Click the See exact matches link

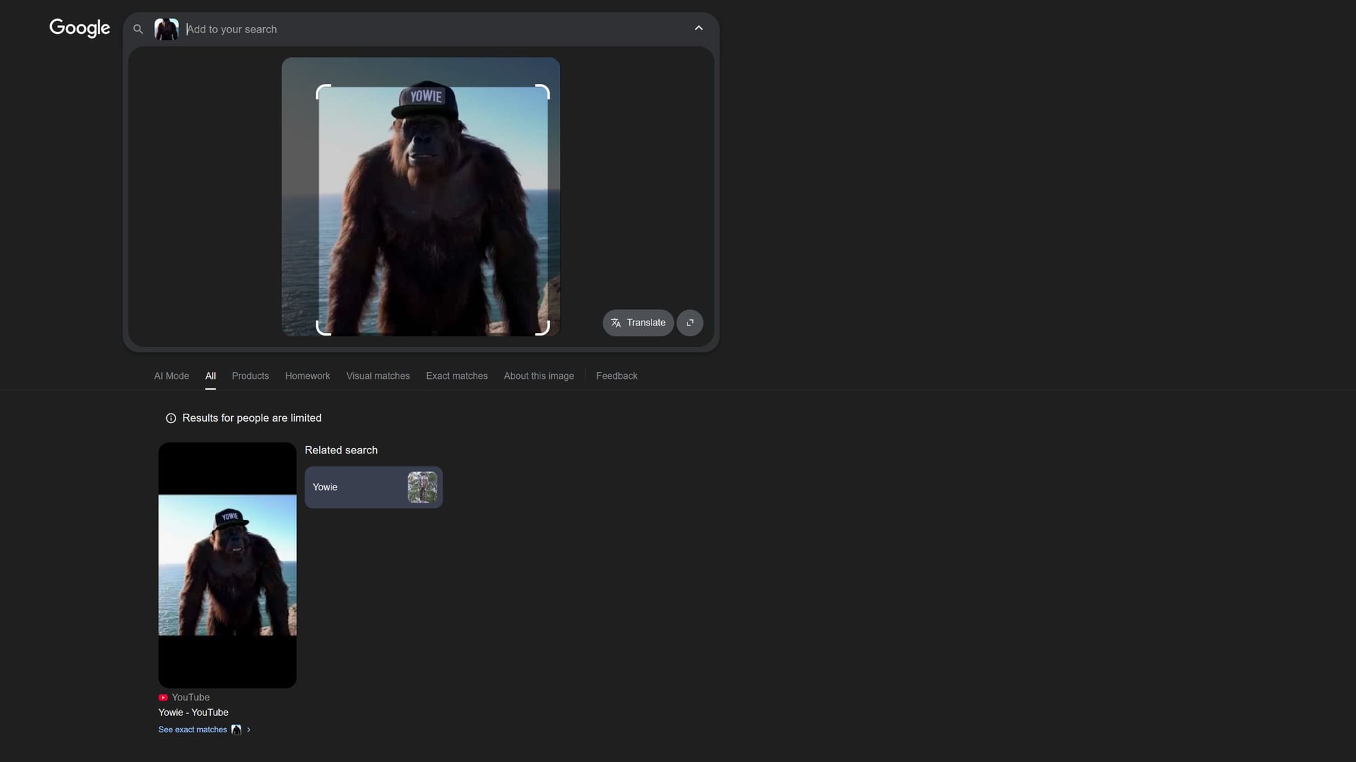pyautogui.click(x=193, y=729)
